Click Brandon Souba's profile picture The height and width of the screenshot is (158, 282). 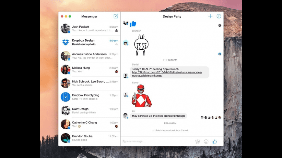point(65,138)
